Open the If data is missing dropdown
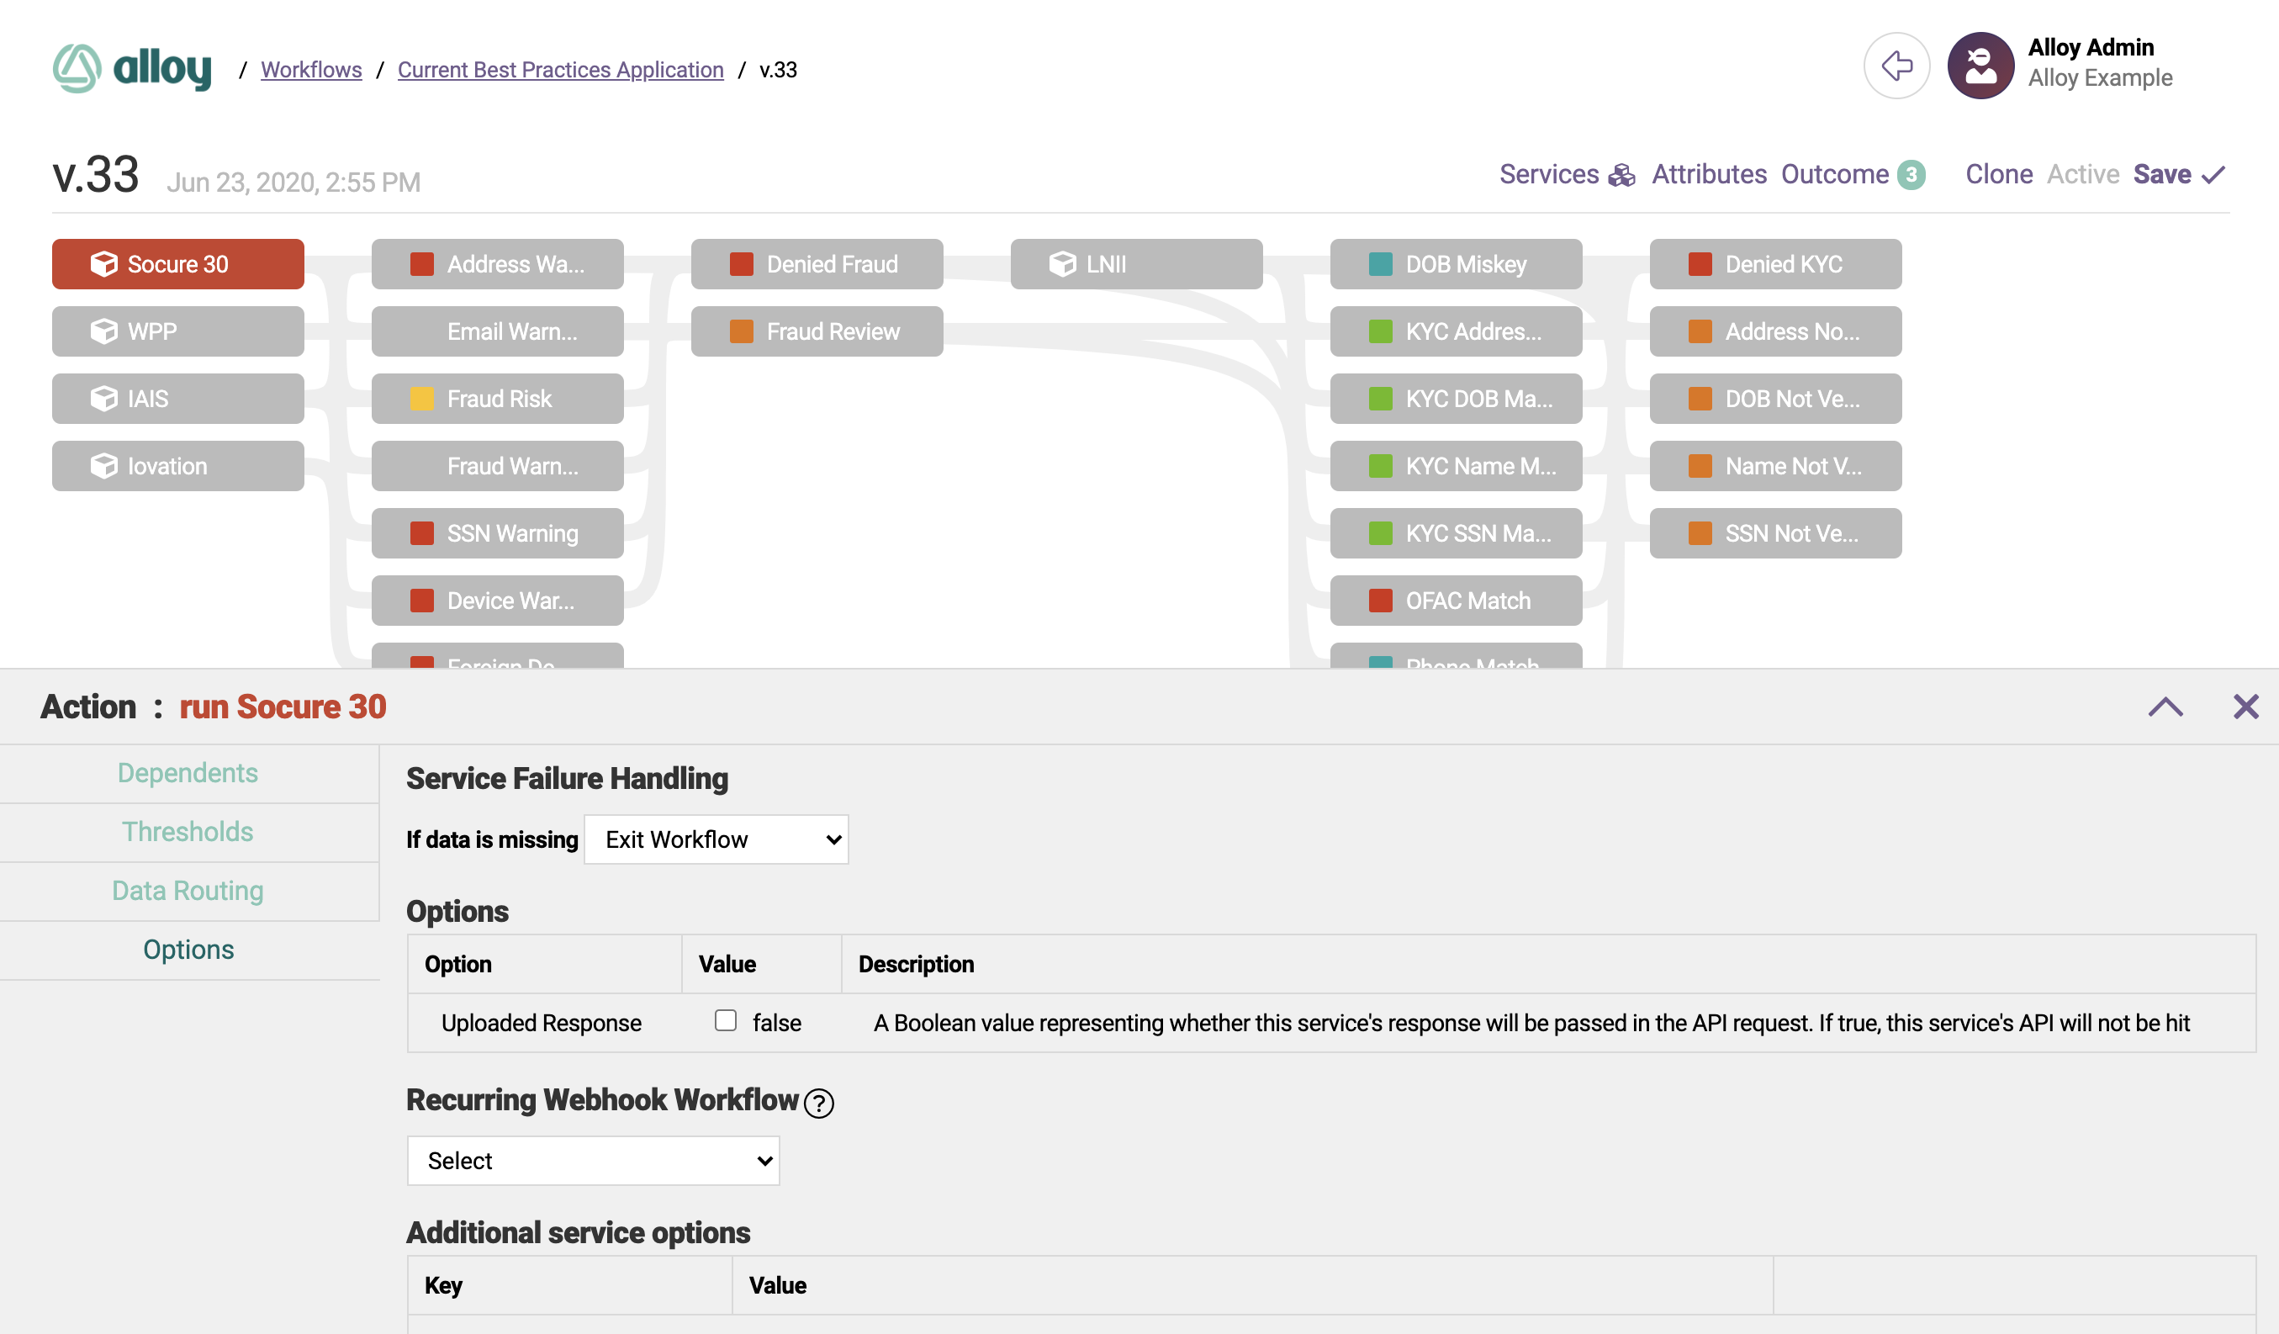Viewport: 2279px width, 1334px height. pos(716,839)
